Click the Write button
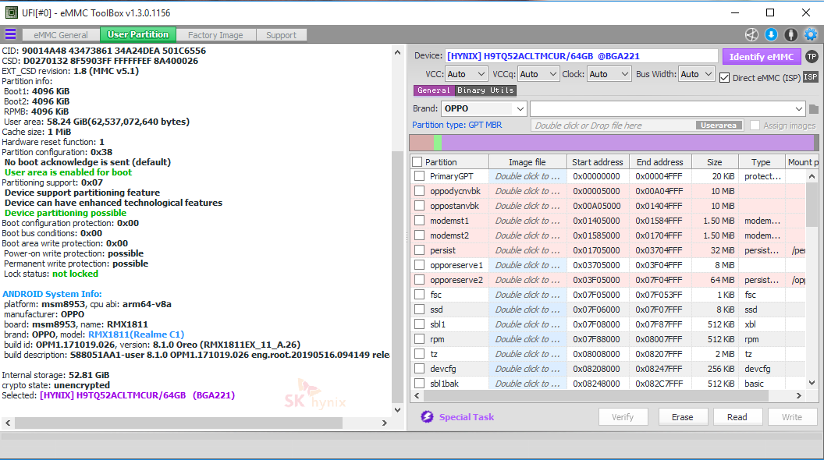Image resolution: width=824 pixels, height=460 pixels. click(x=792, y=417)
